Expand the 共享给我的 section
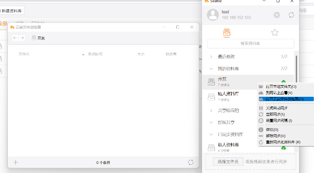This screenshot has height=173, width=314. [211, 110]
